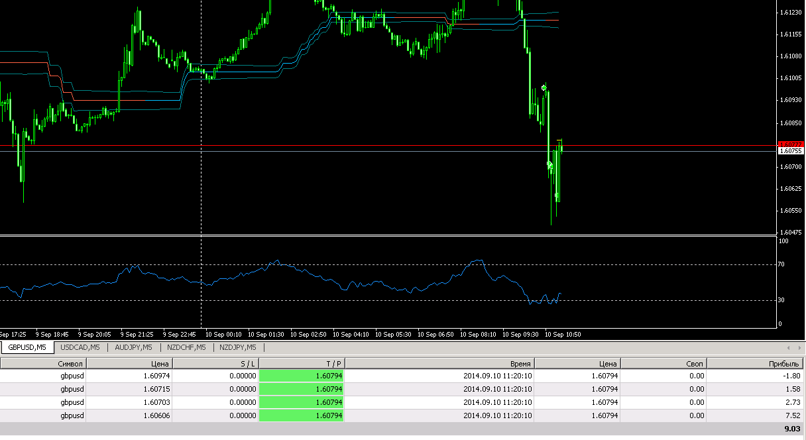The image size is (806, 440).
Task: Click the profit value 1.58
Action: coord(793,389)
